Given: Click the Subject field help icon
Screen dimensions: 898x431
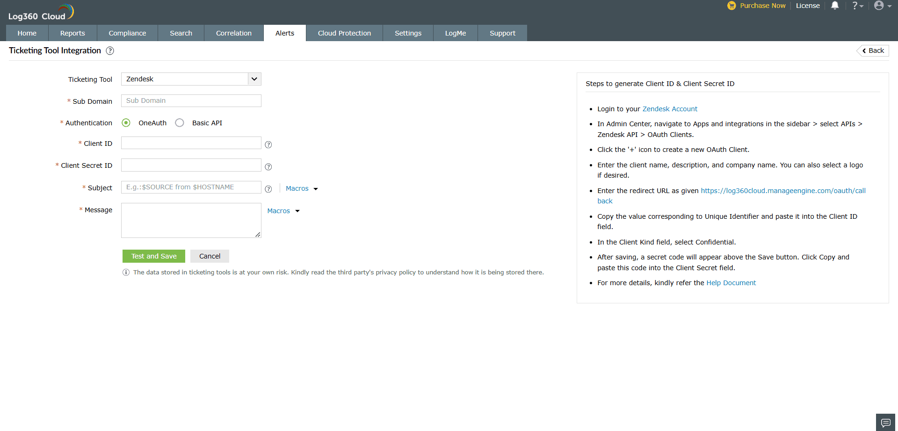Looking at the screenshot, I should (x=268, y=189).
